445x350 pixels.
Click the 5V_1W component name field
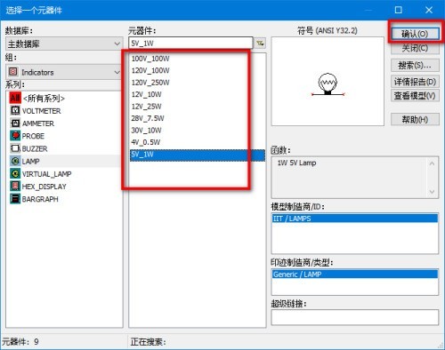coord(191,44)
